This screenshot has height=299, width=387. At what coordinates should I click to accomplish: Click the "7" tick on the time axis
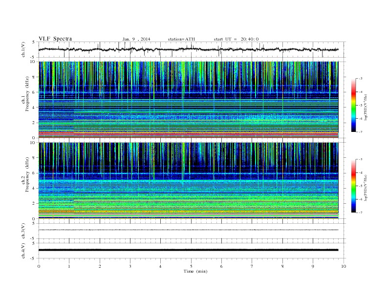[x=252, y=266]
